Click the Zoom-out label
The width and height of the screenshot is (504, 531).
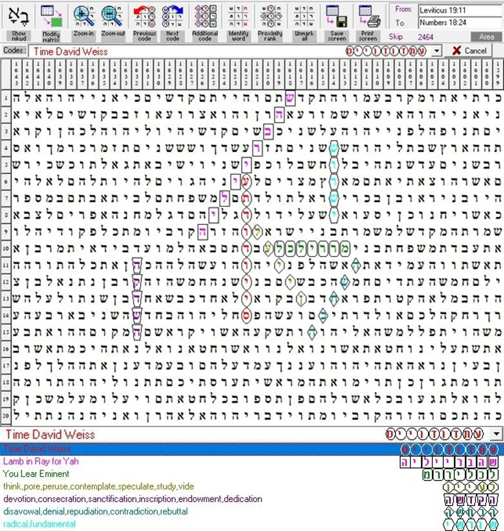113,34
